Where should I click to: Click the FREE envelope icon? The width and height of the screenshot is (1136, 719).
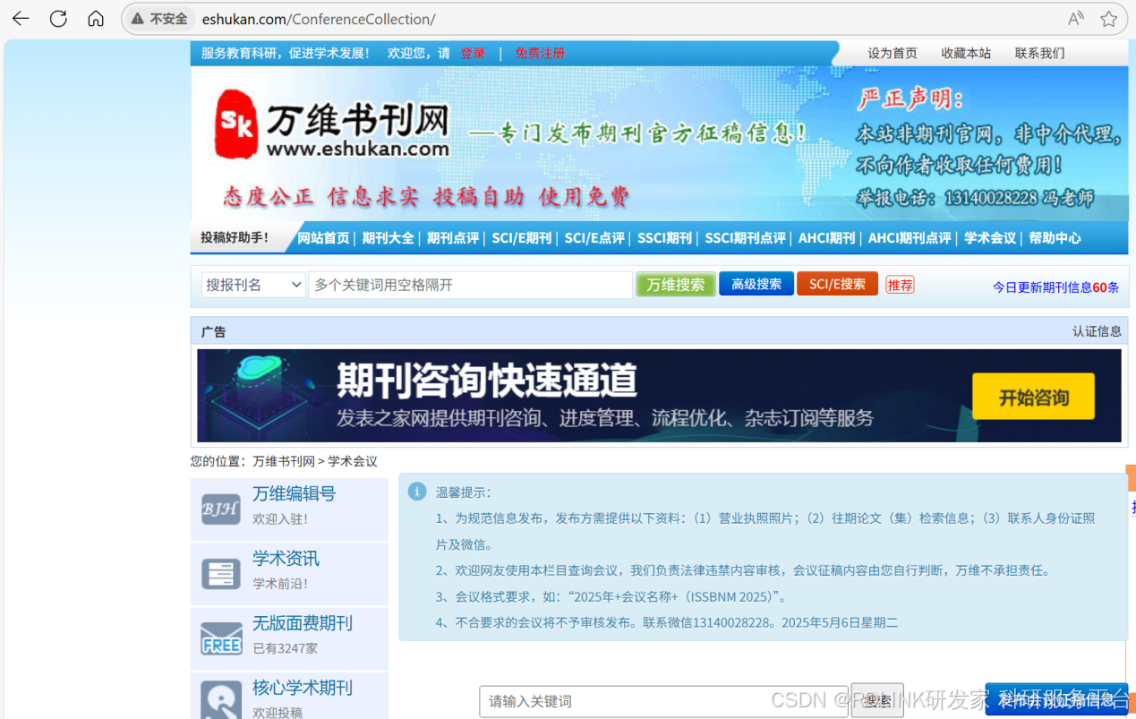221,638
